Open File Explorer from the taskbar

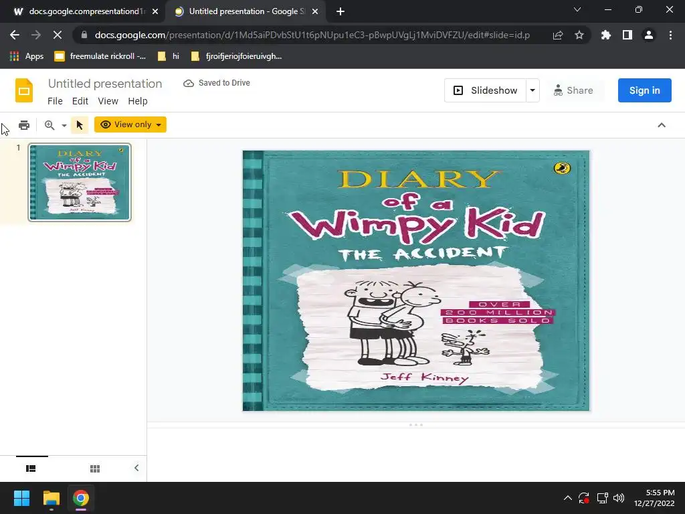pos(51,498)
